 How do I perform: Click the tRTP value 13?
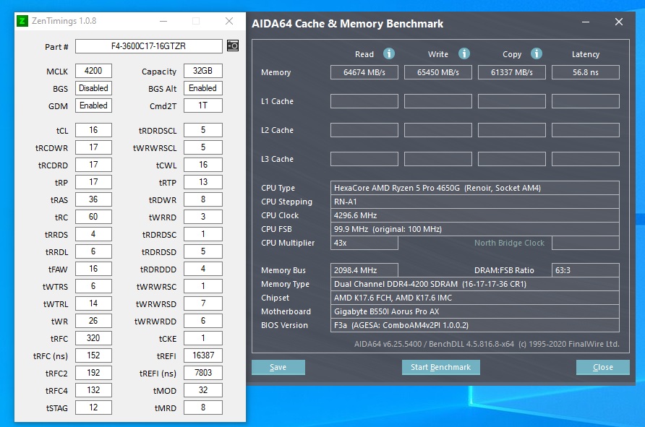[202, 182]
